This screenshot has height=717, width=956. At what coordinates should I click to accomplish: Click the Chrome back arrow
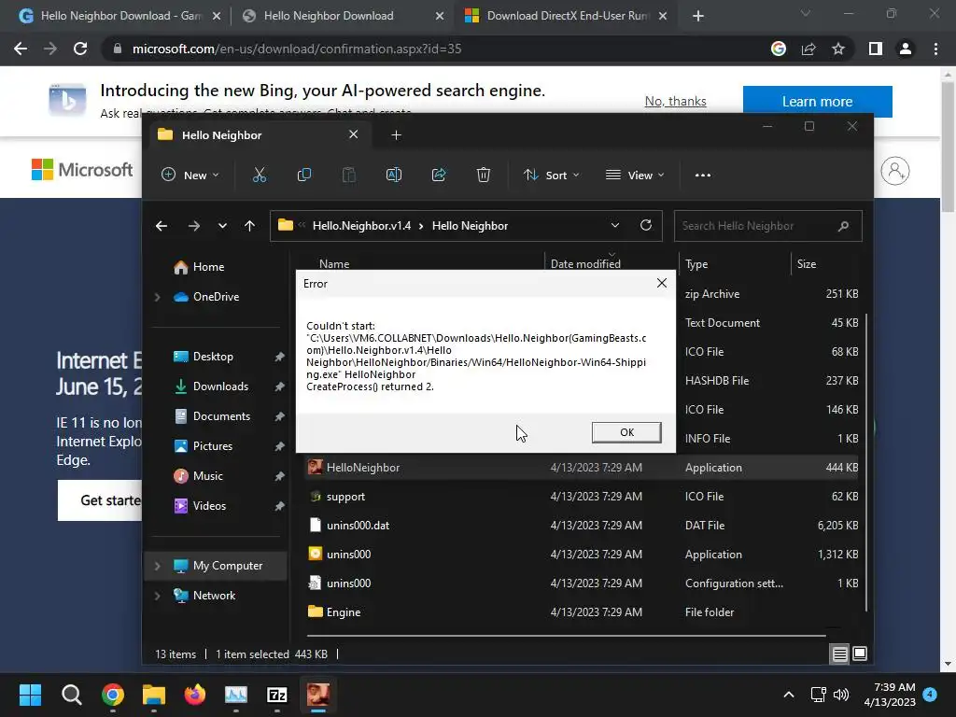pos(21,49)
